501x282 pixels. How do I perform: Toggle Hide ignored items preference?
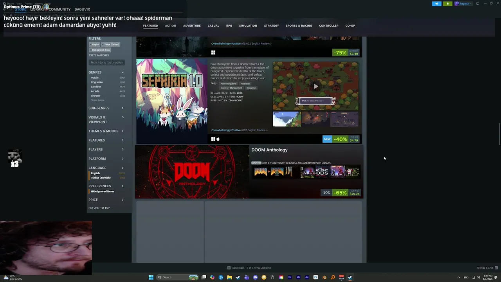coord(103,192)
